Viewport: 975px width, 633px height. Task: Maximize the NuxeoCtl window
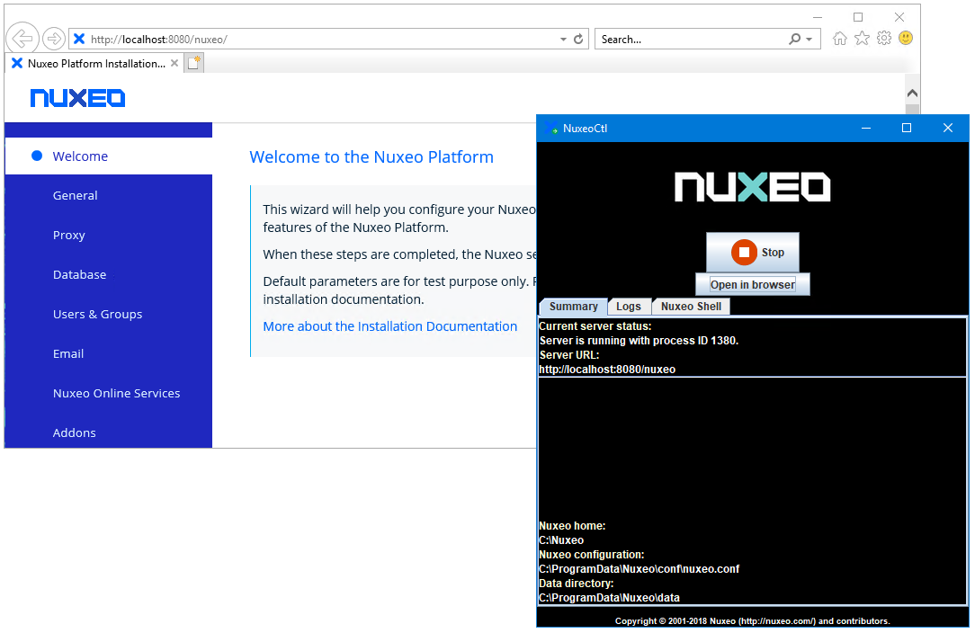(x=907, y=128)
